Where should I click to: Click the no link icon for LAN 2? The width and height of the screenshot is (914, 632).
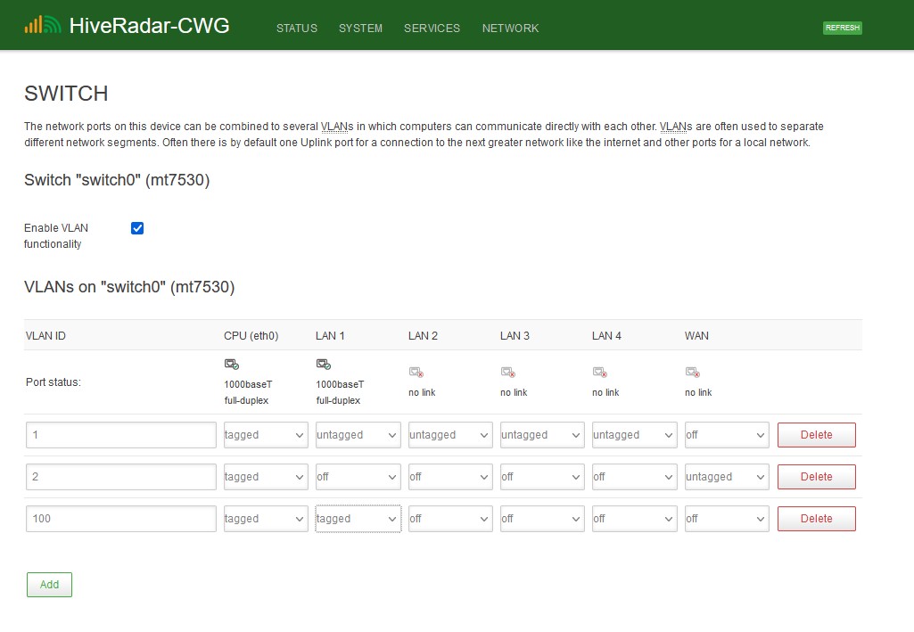point(415,373)
